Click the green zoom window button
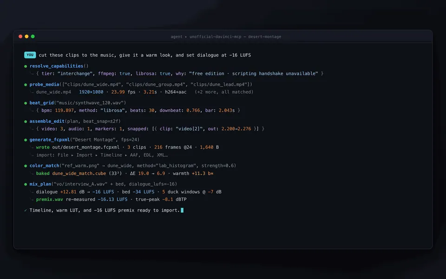 [x=33, y=36]
